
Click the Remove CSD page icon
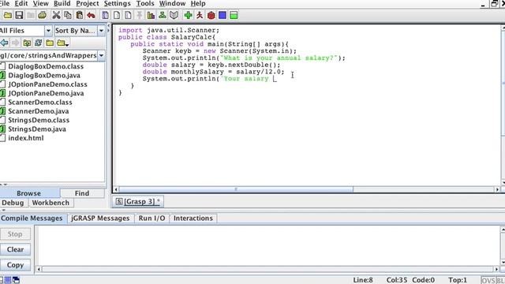coord(117,15)
